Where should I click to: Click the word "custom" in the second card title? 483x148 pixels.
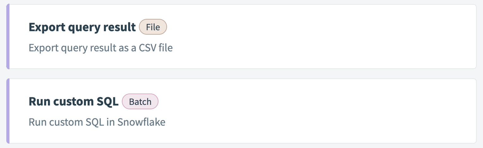pos(71,102)
